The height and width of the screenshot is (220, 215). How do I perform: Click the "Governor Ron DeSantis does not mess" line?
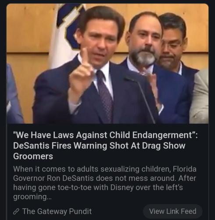tap(104, 178)
